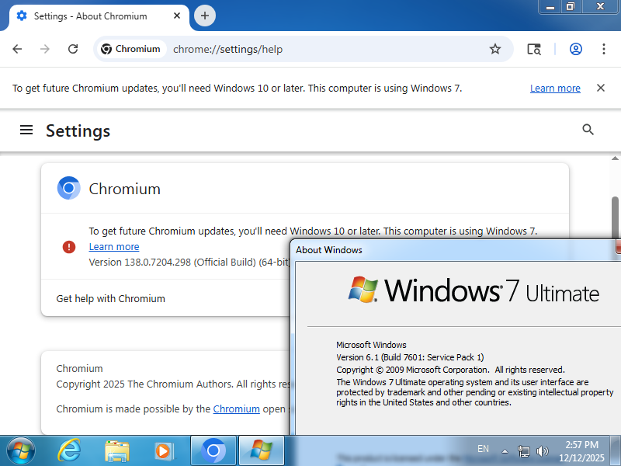621x466 pixels.
Task: Open the tab search icon in toolbar
Action: click(533, 49)
